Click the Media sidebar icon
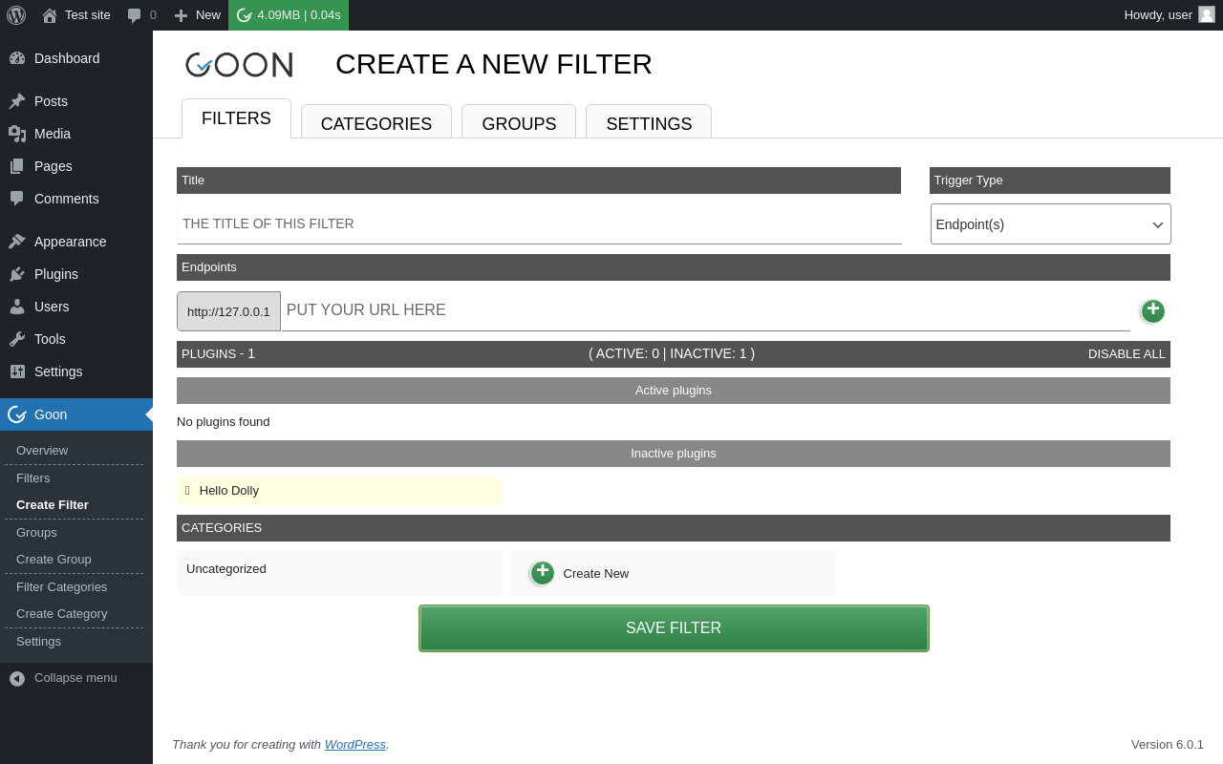 (17, 134)
